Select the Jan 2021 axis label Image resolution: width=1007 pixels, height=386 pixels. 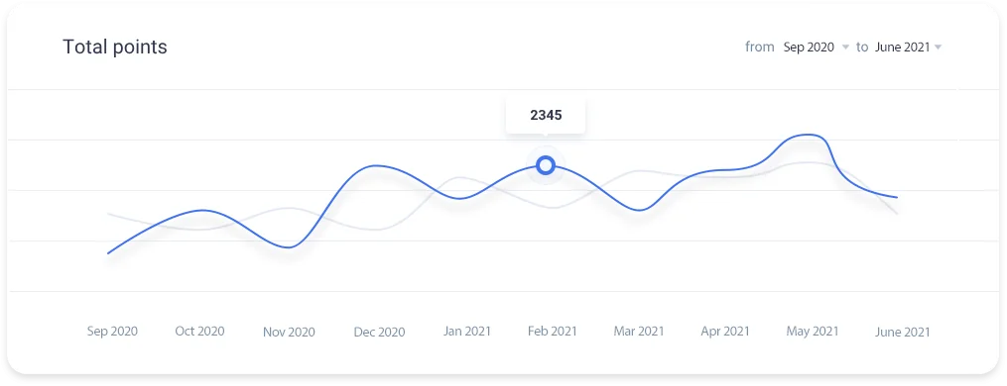(x=467, y=332)
